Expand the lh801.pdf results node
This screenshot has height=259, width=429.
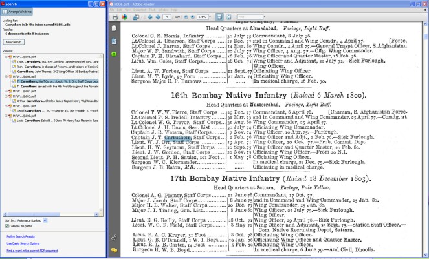coord(6,91)
